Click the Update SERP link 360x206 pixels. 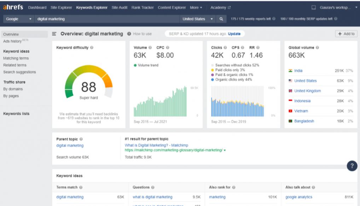point(234,34)
